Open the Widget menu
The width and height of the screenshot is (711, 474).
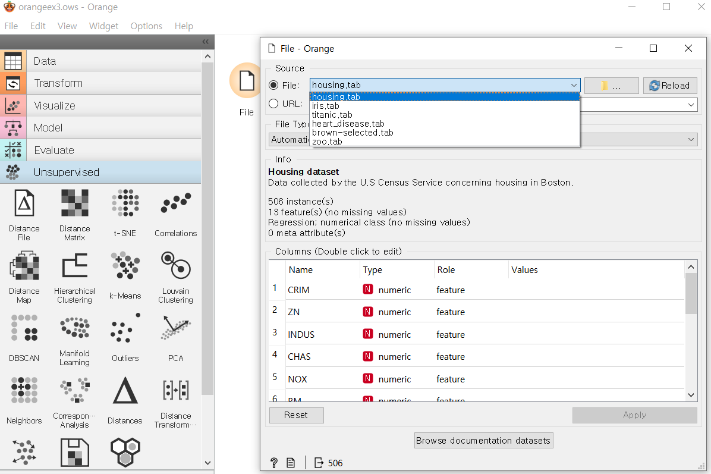click(103, 26)
